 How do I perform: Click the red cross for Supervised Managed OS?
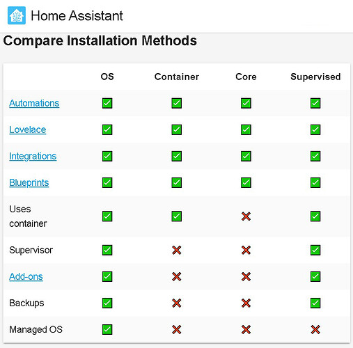(x=315, y=329)
